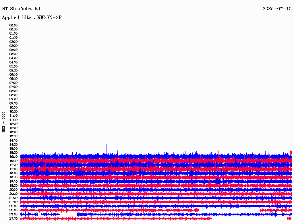Click the station title HT Strofades Isl.
This screenshot has height=224, width=294.
(22, 9)
